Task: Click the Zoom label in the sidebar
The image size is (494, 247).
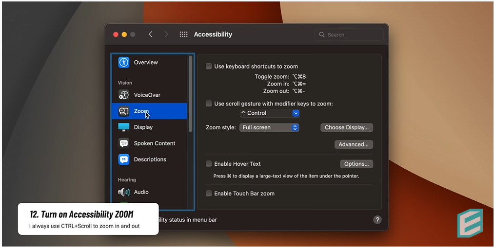Action: point(141,111)
